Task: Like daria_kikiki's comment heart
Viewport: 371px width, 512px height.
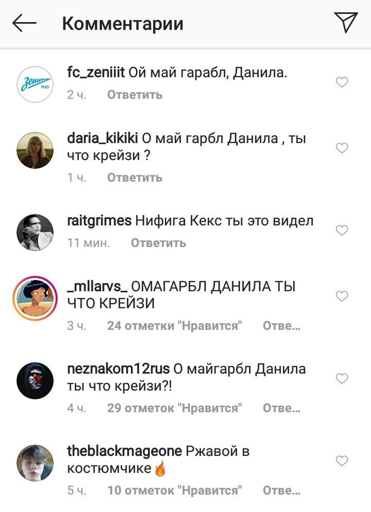Action: 342,148
